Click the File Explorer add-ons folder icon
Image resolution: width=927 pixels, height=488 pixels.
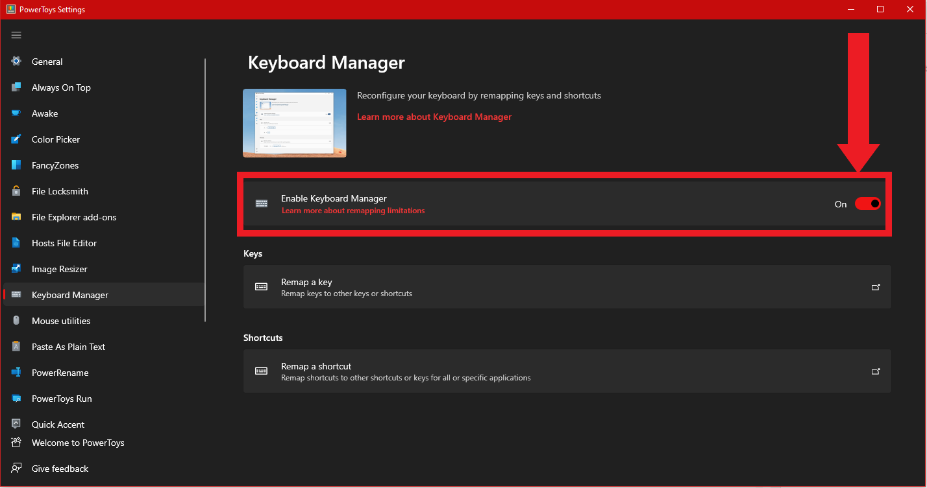pyautogui.click(x=16, y=217)
